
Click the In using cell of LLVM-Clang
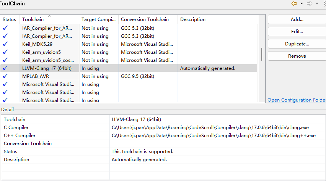pyautogui.click(x=99, y=68)
